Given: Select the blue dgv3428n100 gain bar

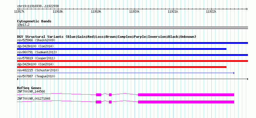Looking at the screenshot, I should click(x=122, y=49).
